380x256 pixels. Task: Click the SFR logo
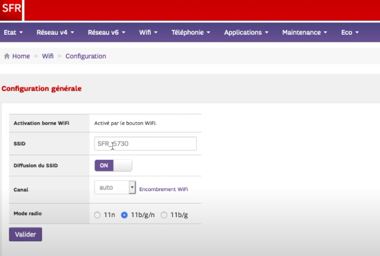click(x=11, y=10)
